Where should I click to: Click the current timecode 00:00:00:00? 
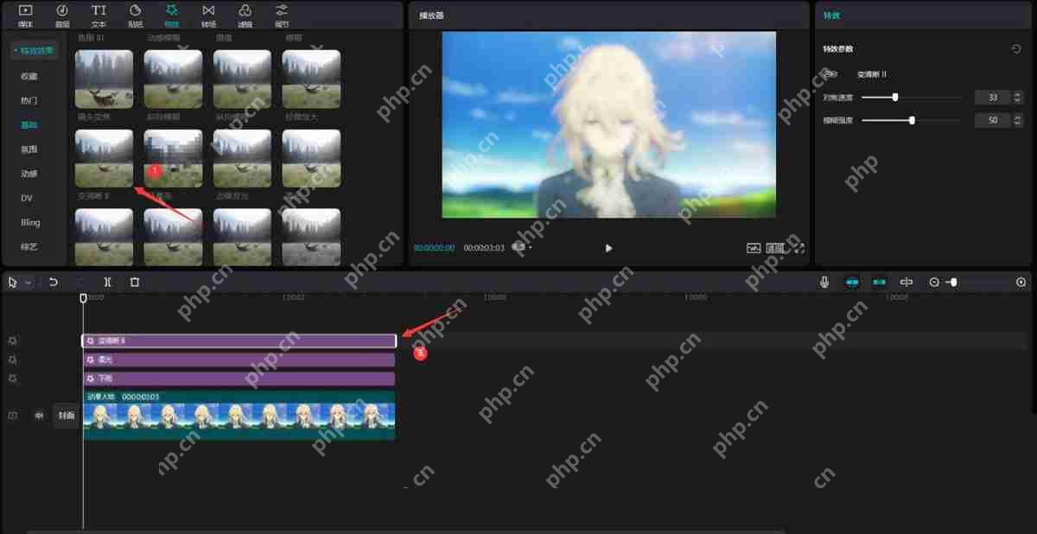434,248
